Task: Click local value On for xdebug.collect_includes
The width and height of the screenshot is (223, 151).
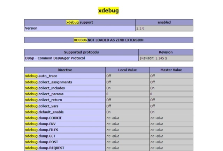Action: point(128,88)
